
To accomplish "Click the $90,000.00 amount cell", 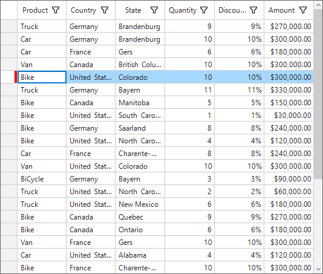I will tap(289, 179).
